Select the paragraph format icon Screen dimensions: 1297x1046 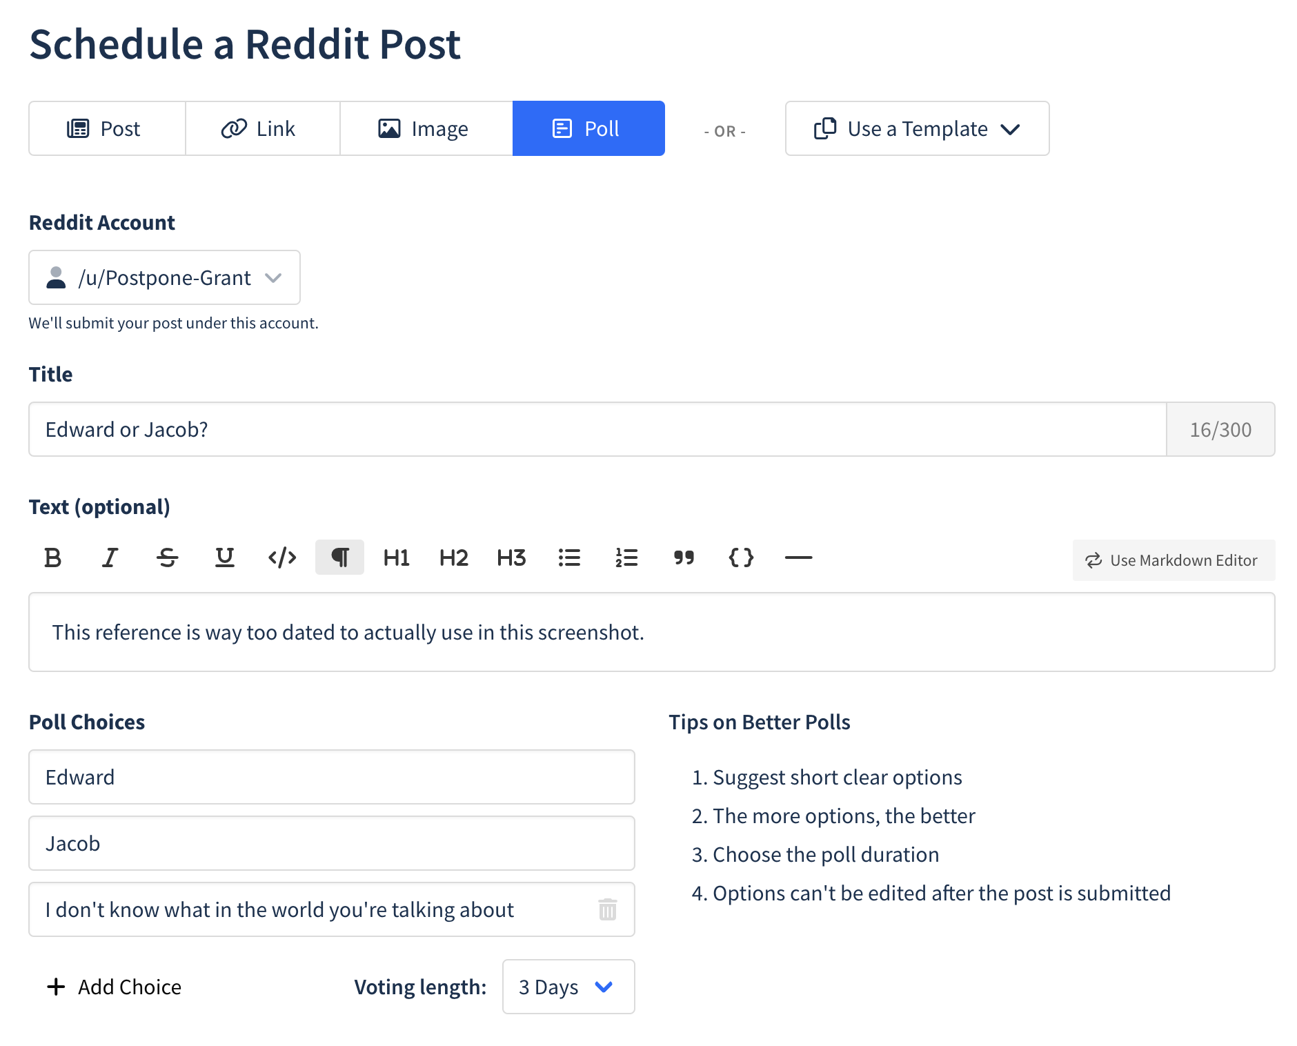339,557
